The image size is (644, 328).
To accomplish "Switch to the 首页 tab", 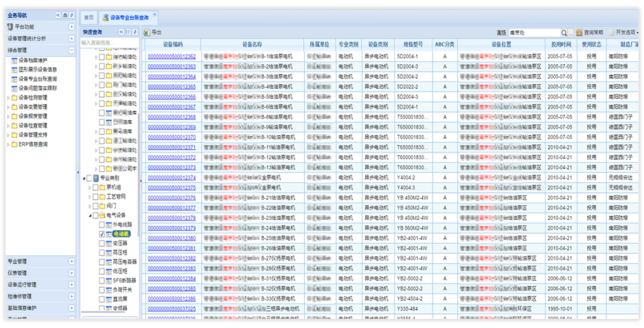I will tap(89, 18).
